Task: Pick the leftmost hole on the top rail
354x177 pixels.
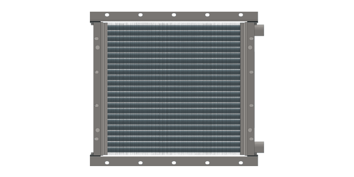Action: 107,15
